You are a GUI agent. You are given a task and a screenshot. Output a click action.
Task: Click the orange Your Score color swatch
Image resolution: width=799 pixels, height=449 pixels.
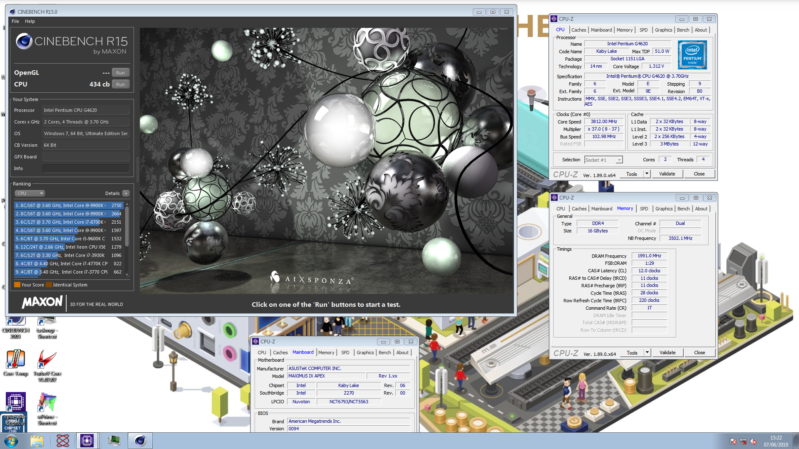point(17,285)
